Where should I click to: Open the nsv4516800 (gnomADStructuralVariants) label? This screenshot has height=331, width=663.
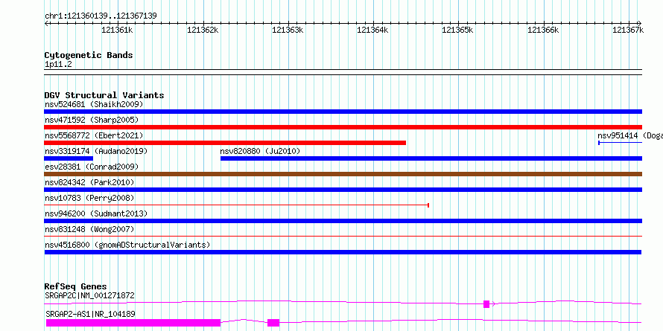point(127,245)
